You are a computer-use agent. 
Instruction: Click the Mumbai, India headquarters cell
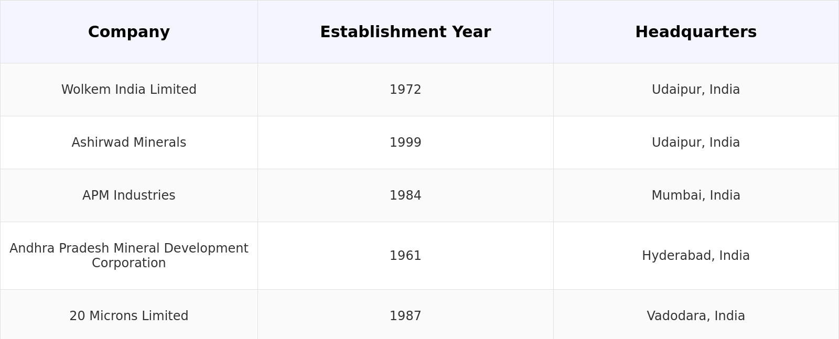[696, 195]
